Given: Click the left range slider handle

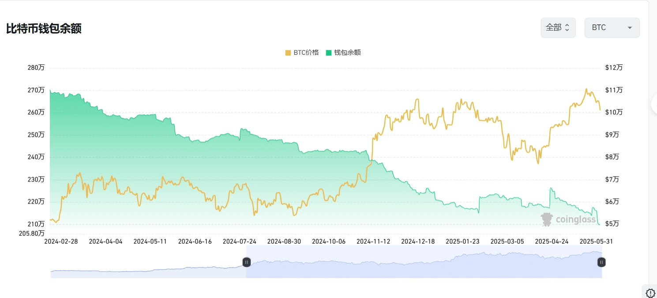Looking at the screenshot, I should [x=247, y=262].
